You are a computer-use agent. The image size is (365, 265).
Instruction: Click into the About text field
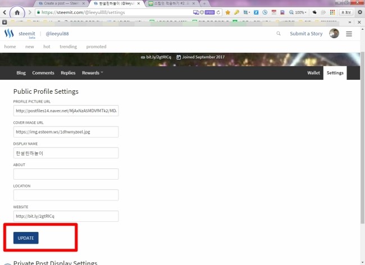[66, 174]
